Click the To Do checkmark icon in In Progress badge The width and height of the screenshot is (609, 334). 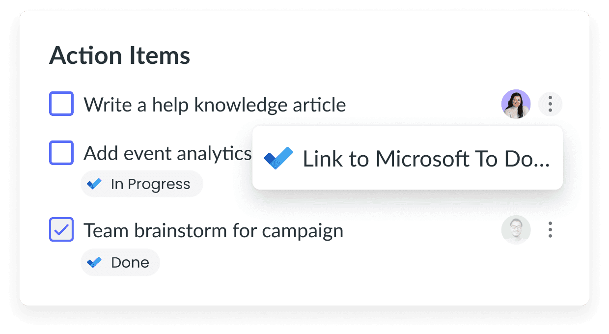point(94,184)
